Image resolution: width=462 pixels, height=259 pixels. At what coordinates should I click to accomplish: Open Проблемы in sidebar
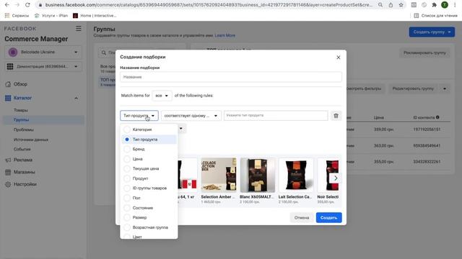coord(24,129)
